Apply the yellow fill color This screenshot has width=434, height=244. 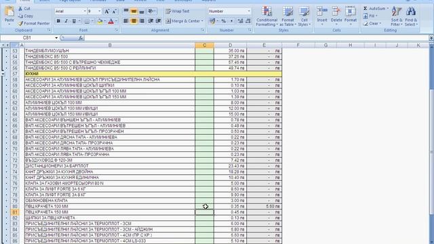tap(100, 21)
